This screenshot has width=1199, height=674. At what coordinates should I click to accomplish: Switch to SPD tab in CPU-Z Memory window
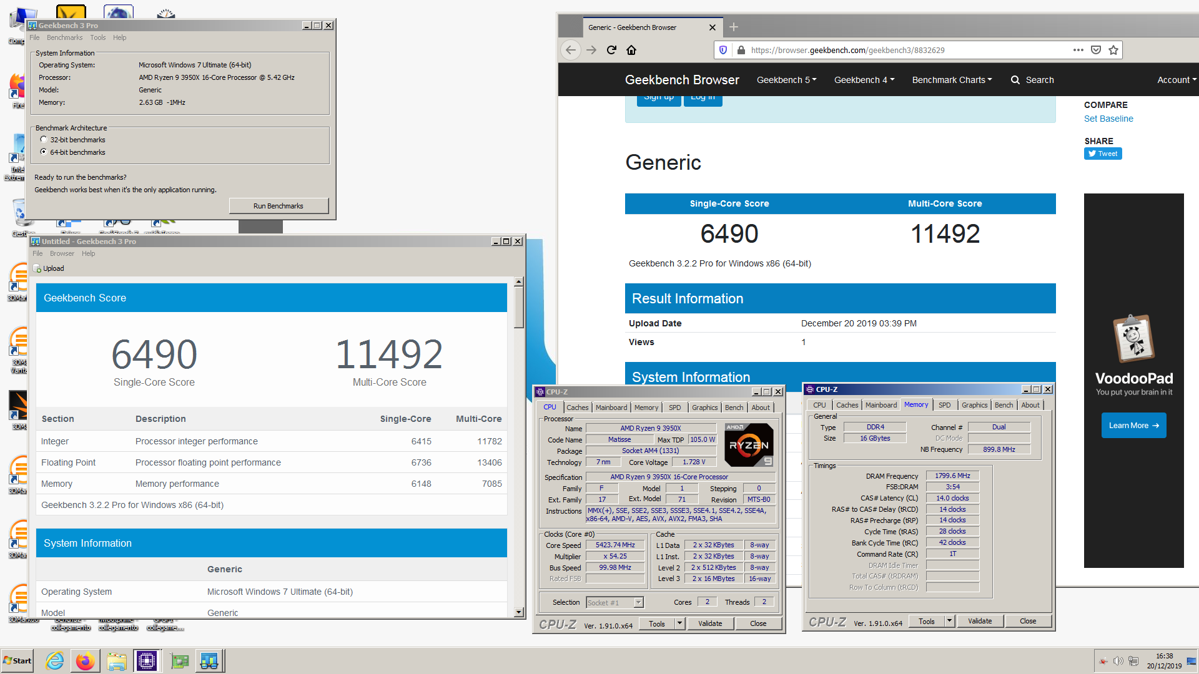pyautogui.click(x=945, y=405)
